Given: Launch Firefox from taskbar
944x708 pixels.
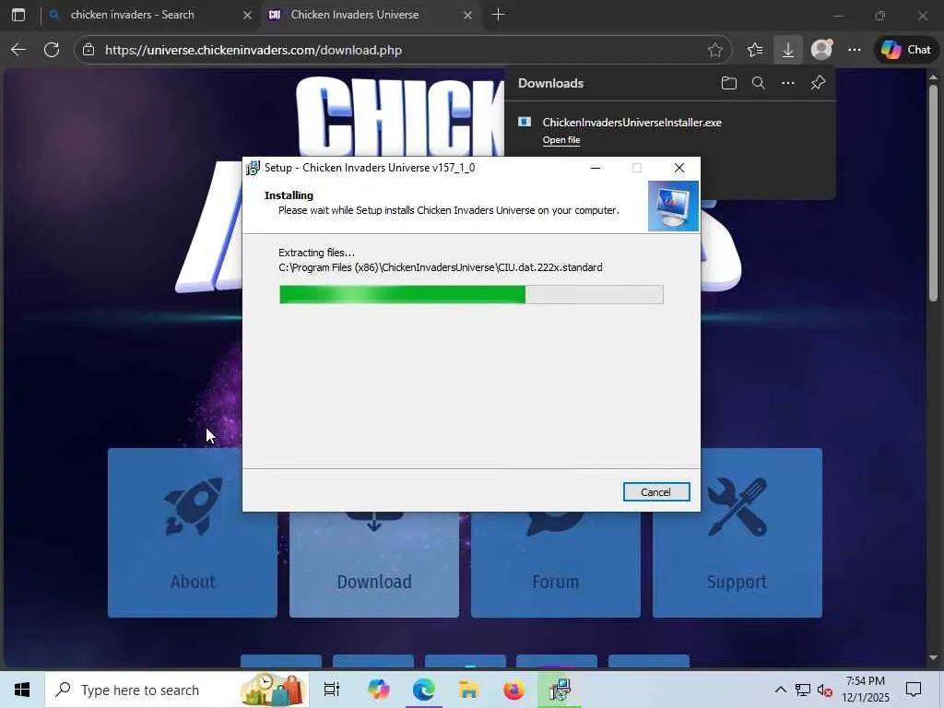Looking at the screenshot, I should 513,690.
